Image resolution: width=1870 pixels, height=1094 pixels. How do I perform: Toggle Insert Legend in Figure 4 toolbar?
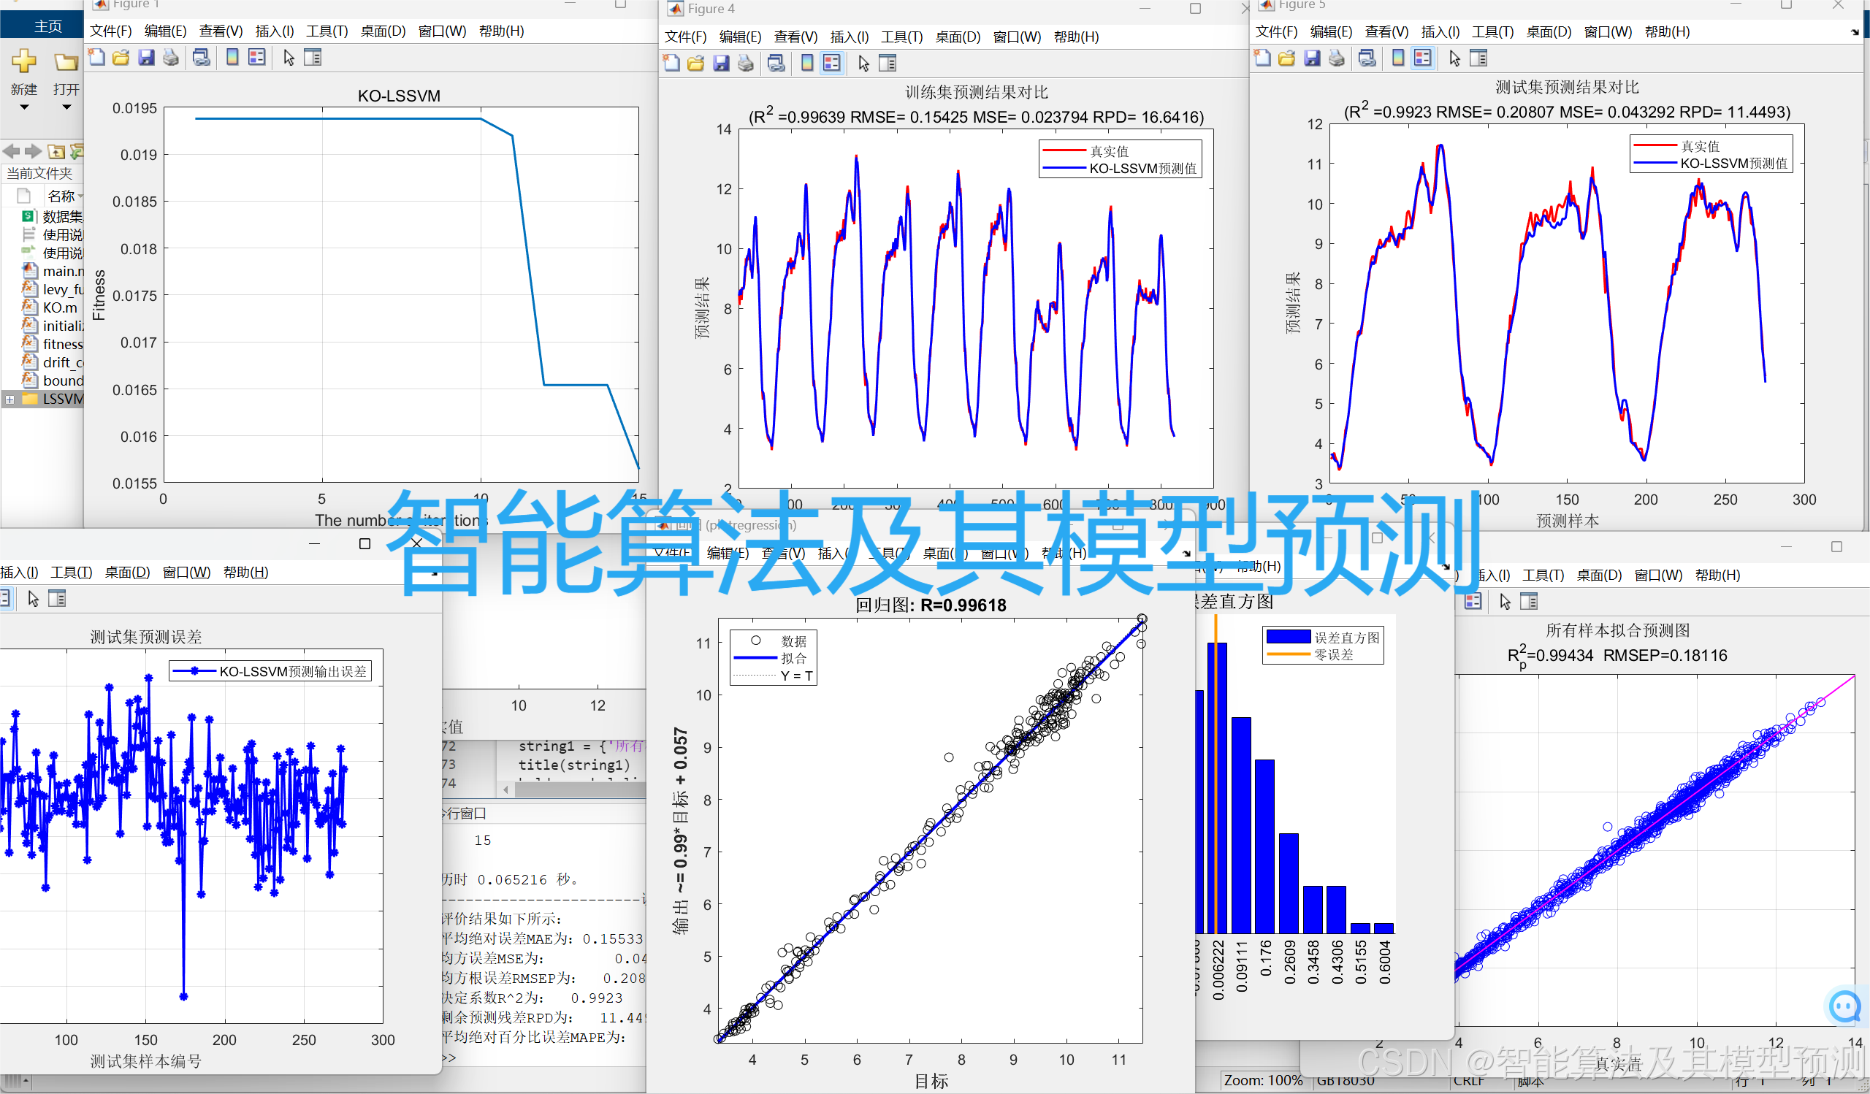832,63
